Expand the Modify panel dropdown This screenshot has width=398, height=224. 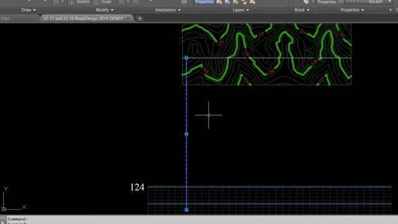[104, 10]
